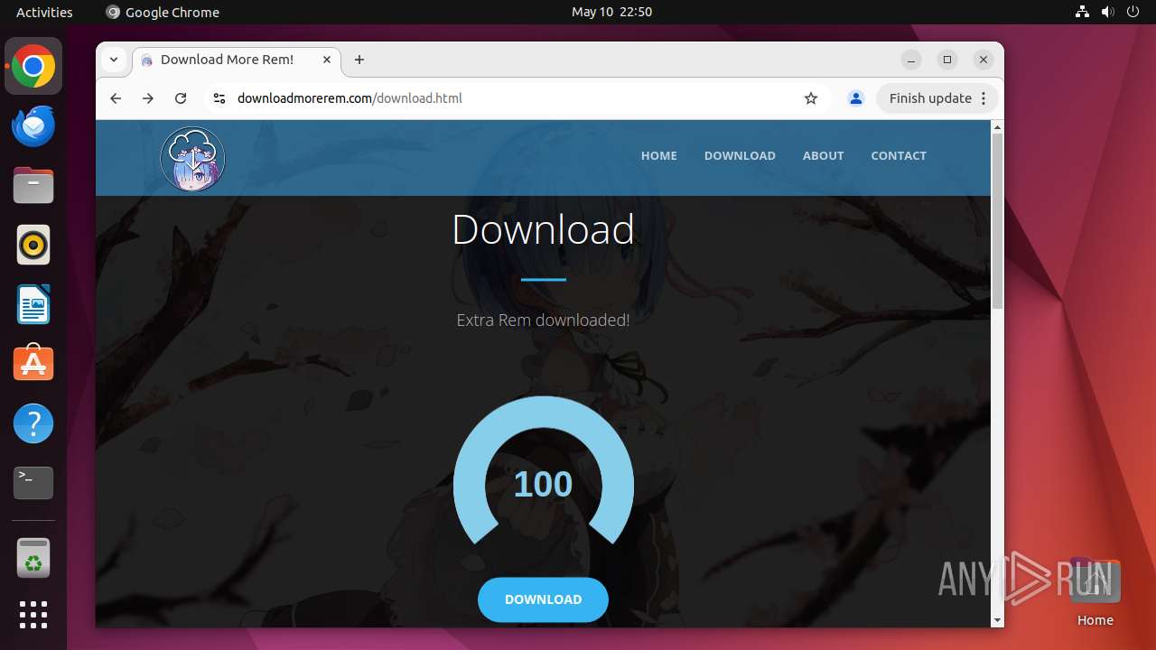Open the DOWNLOAD nav link
1156x650 pixels.
point(740,155)
